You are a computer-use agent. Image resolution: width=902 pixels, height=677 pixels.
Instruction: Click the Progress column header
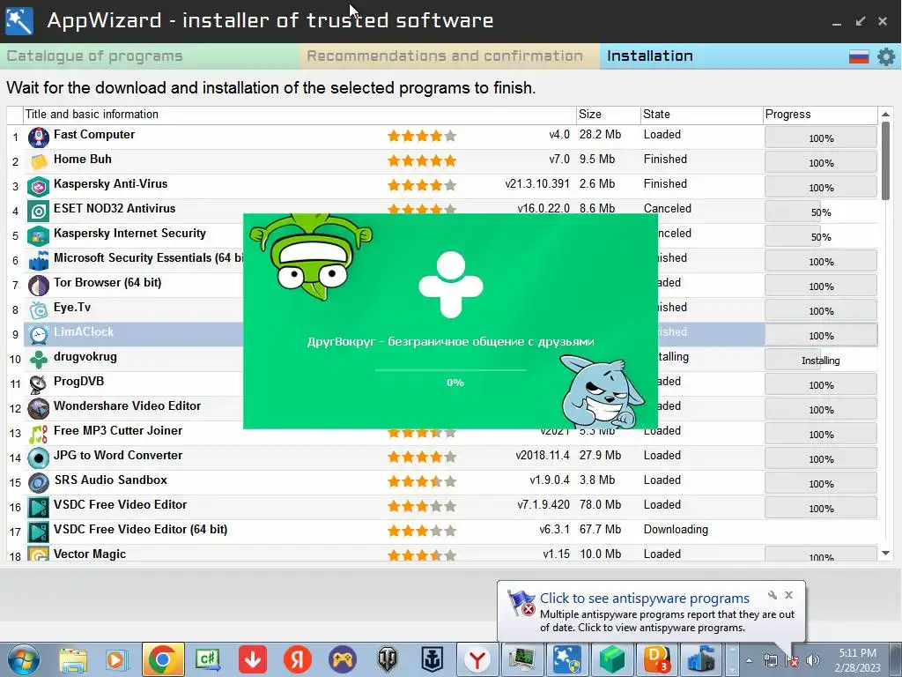(820, 115)
